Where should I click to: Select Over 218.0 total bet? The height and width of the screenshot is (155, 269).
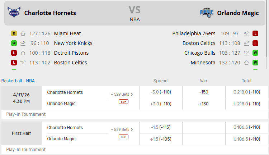(246, 92)
